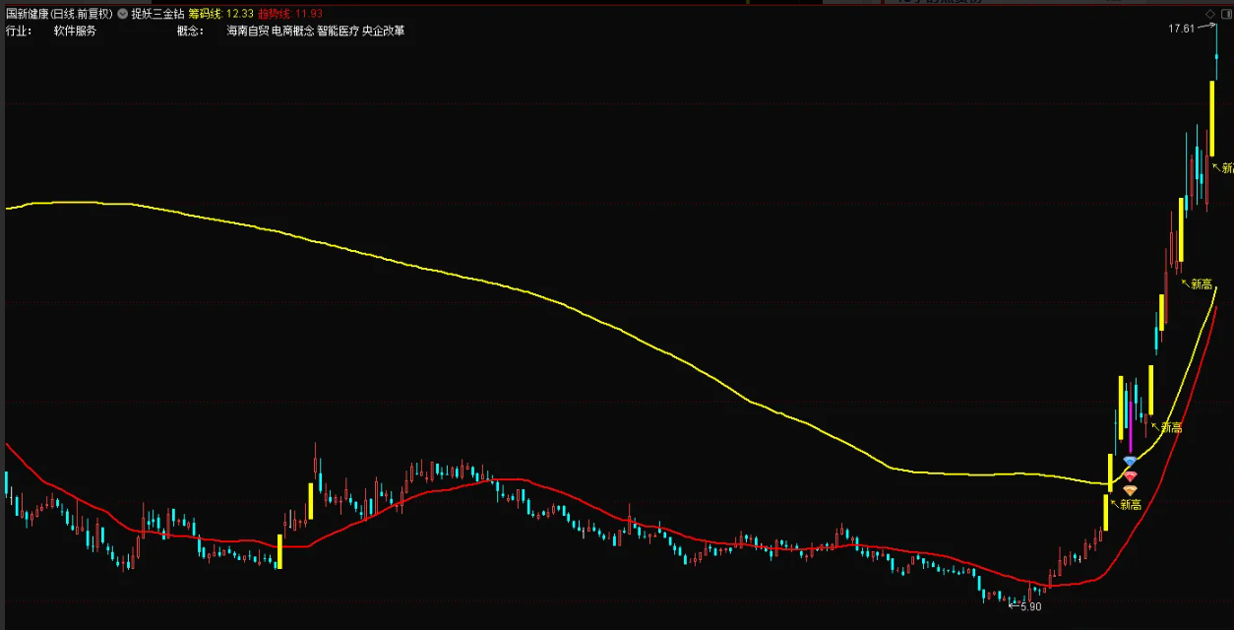Click the 趋势线 legend label
This screenshot has height=630, width=1234.
coord(275,15)
